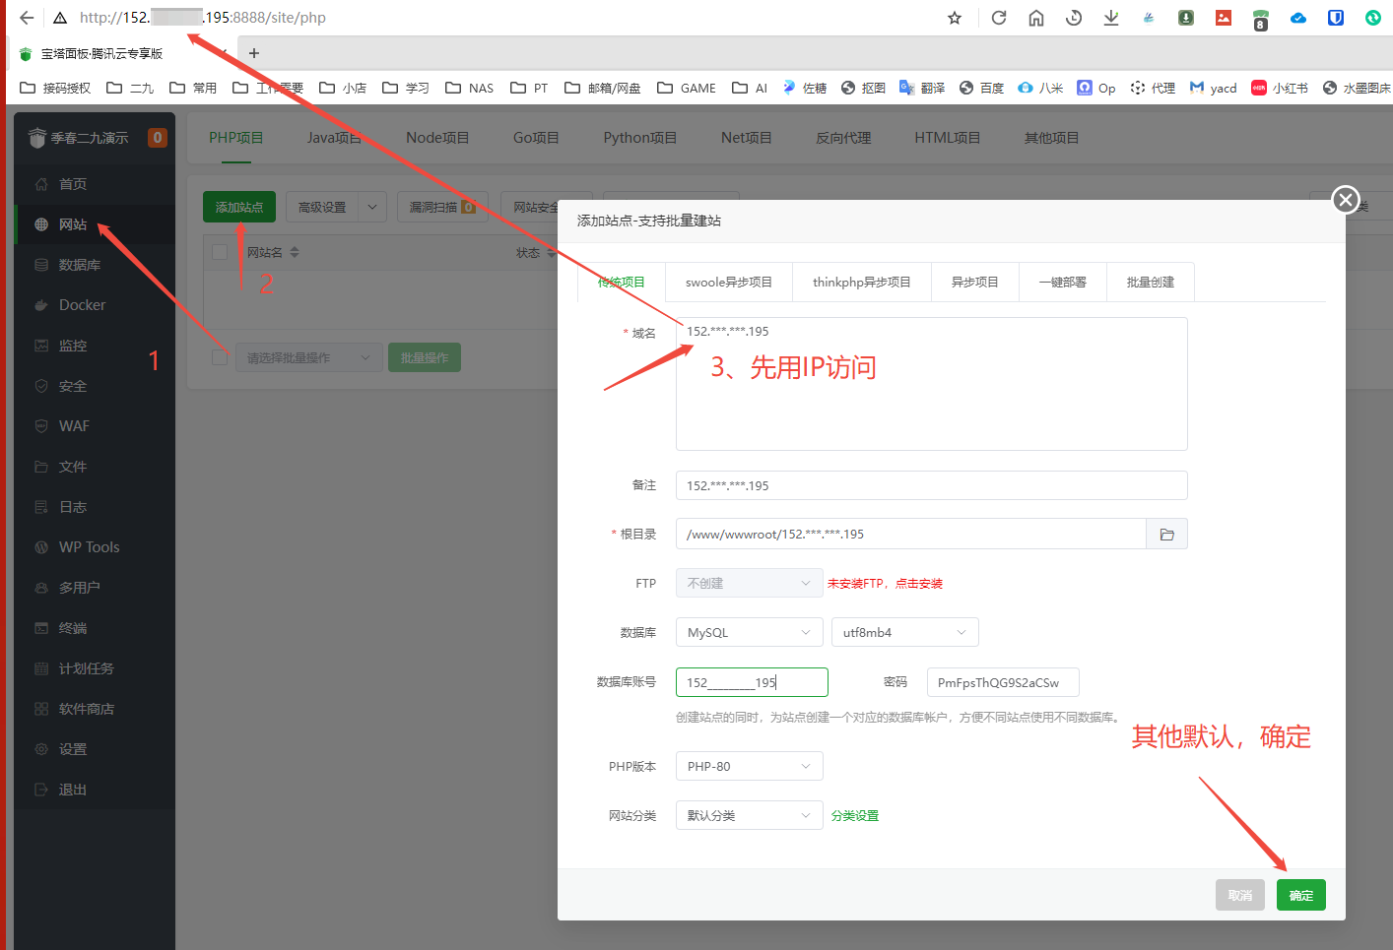
Task: Click 添加站点 green button
Action: pos(239,207)
